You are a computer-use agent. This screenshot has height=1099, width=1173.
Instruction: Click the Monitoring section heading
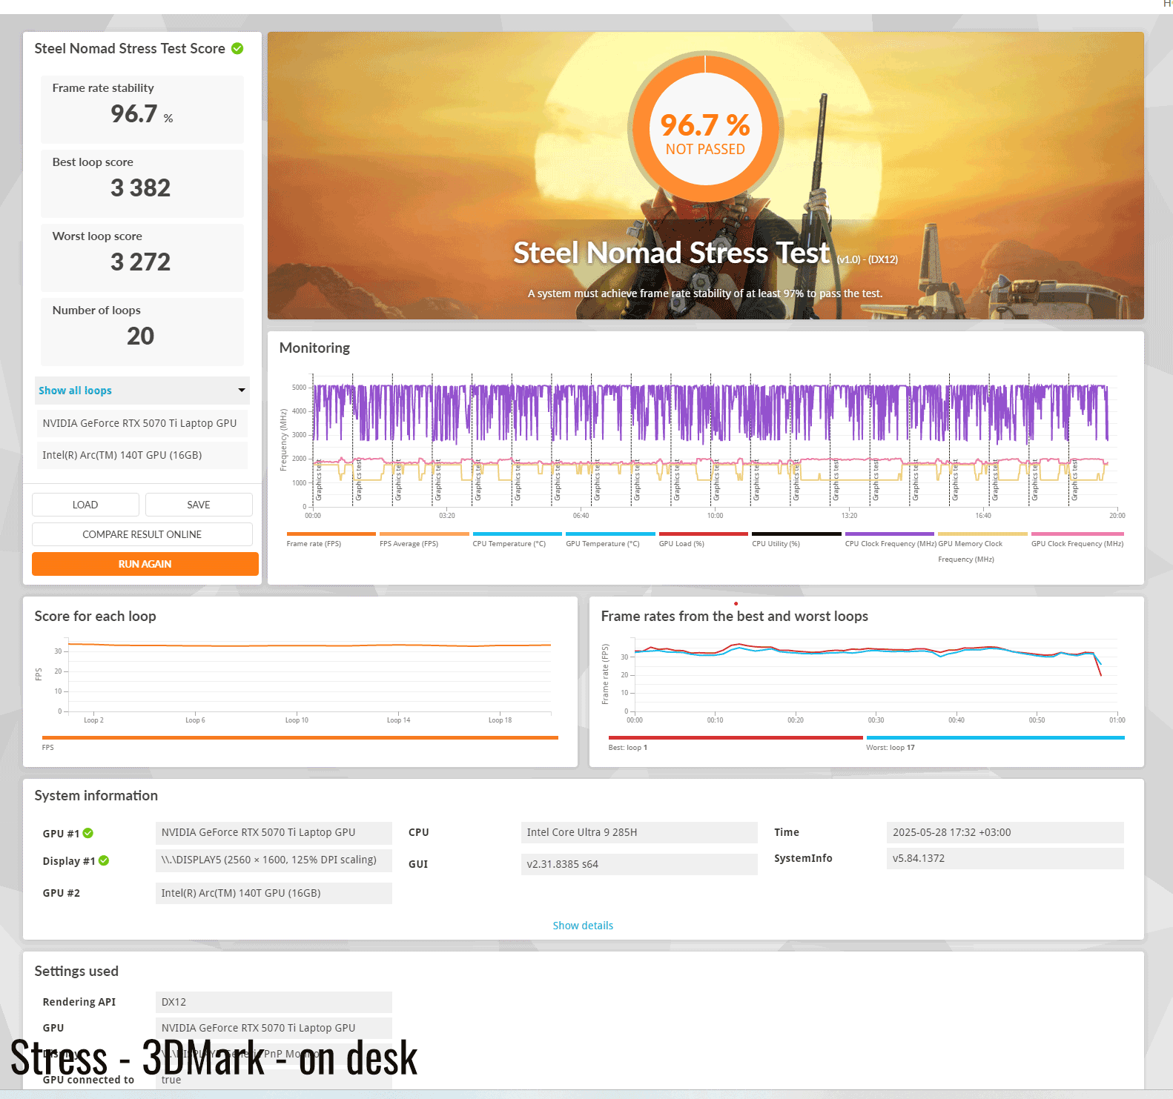[314, 348]
